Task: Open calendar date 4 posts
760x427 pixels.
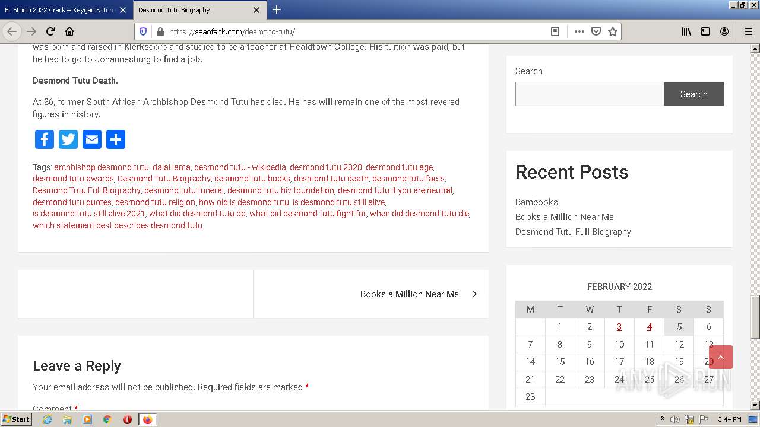Action: tap(650, 326)
